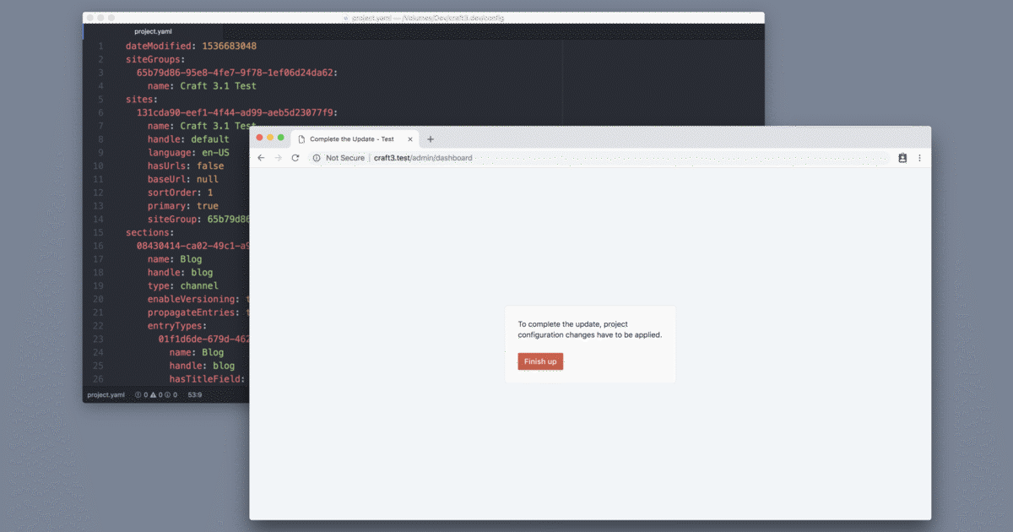Viewport: 1013px width, 532px height.
Task: Open the browser profile icon
Action: [x=902, y=158]
